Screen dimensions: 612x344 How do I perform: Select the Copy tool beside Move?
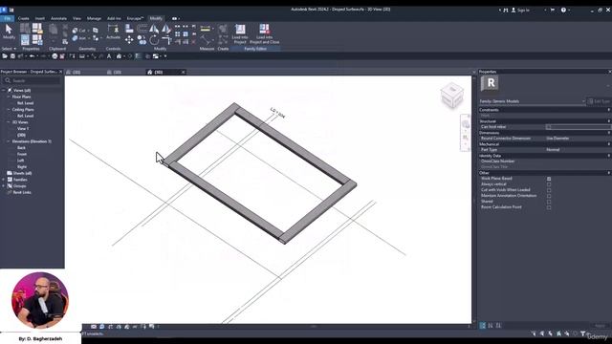click(x=142, y=40)
